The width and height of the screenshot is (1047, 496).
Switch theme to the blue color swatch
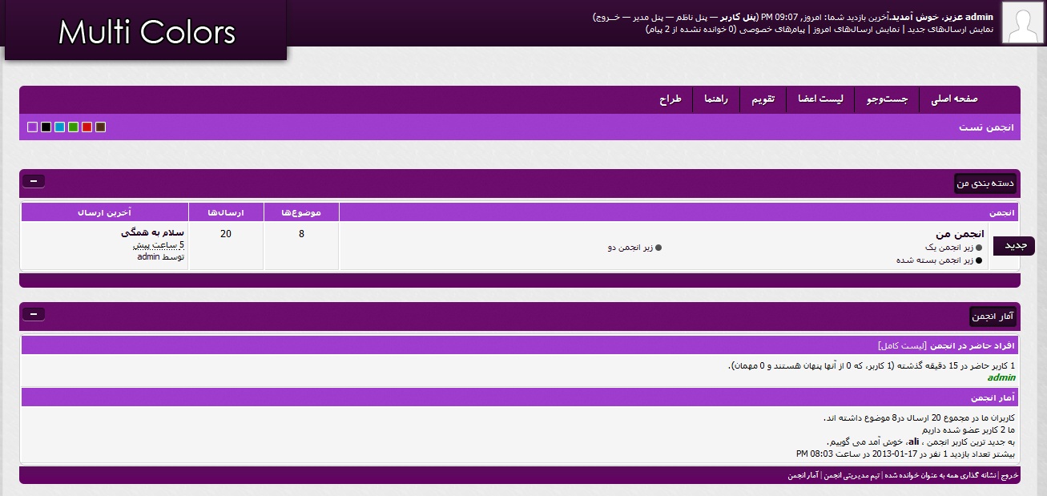click(59, 127)
